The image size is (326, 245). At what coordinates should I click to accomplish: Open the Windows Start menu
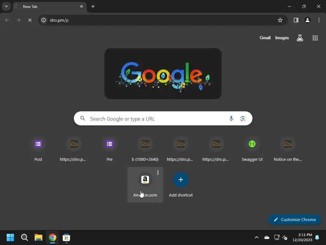(x=11, y=237)
